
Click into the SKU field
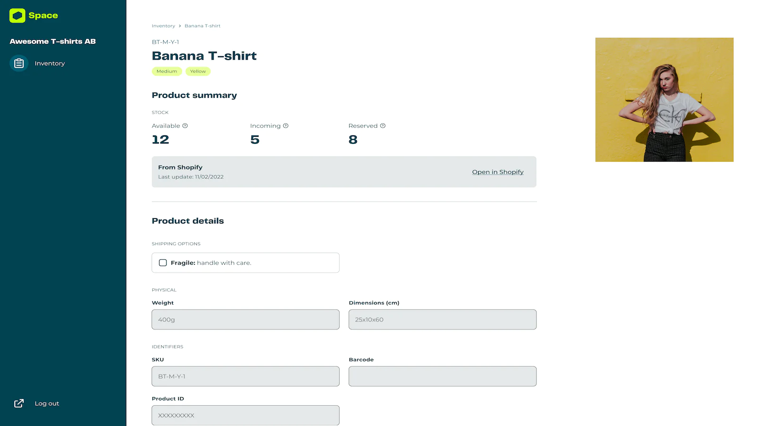tap(246, 376)
